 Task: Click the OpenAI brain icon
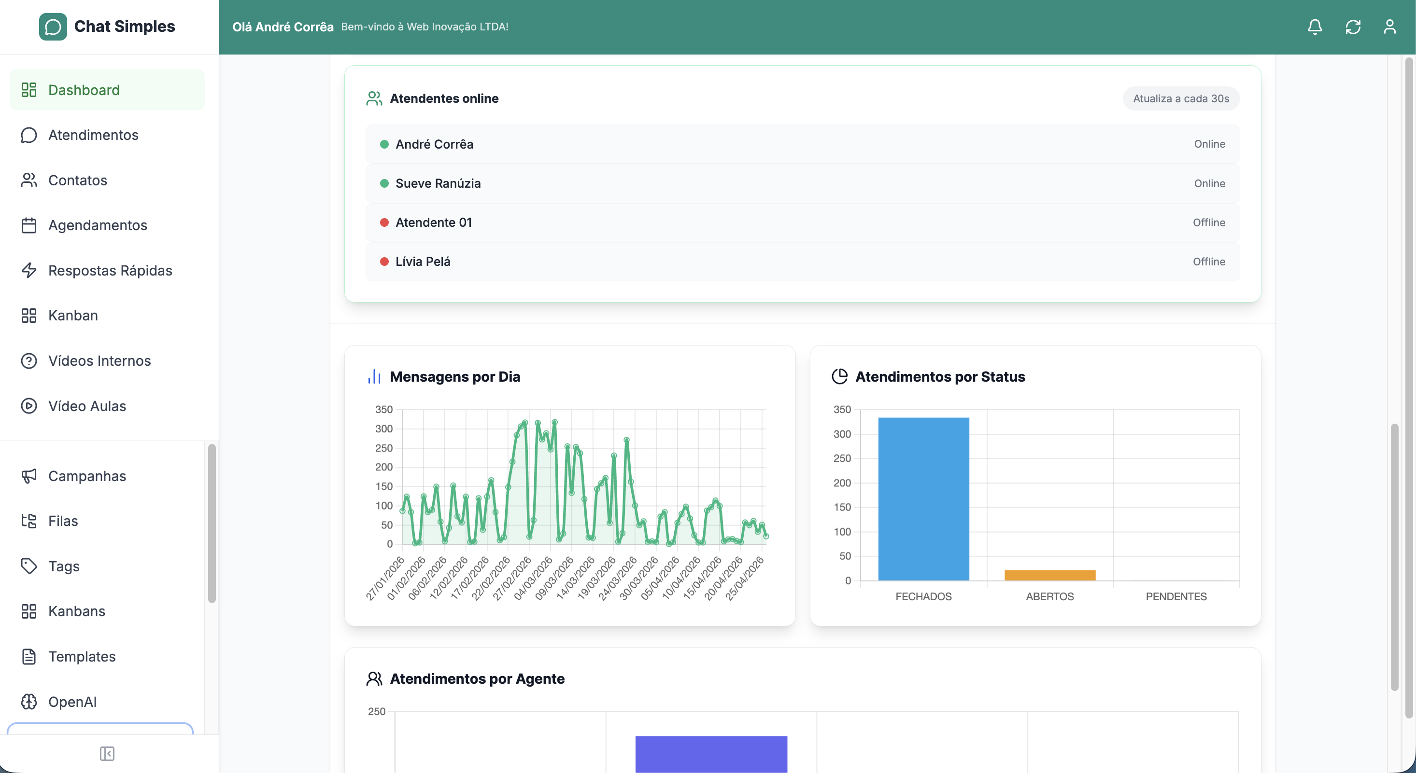pyautogui.click(x=29, y=702)
